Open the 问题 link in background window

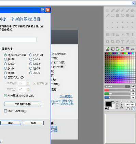(x=54, y=130)
